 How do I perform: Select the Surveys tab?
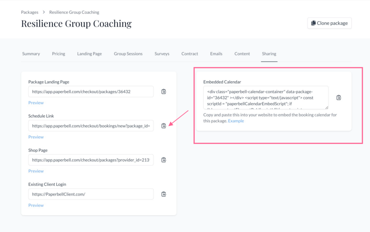pos(162,54)
